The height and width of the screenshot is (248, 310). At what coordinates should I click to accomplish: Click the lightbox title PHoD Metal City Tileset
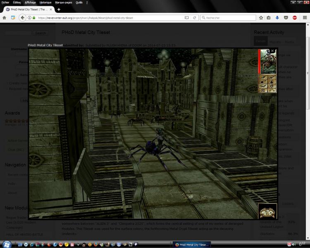coord(45,45)
